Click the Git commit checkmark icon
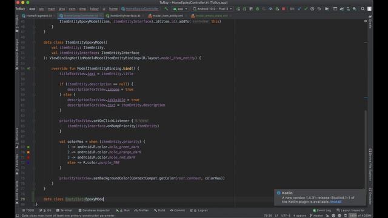 (x=306, y=8)
